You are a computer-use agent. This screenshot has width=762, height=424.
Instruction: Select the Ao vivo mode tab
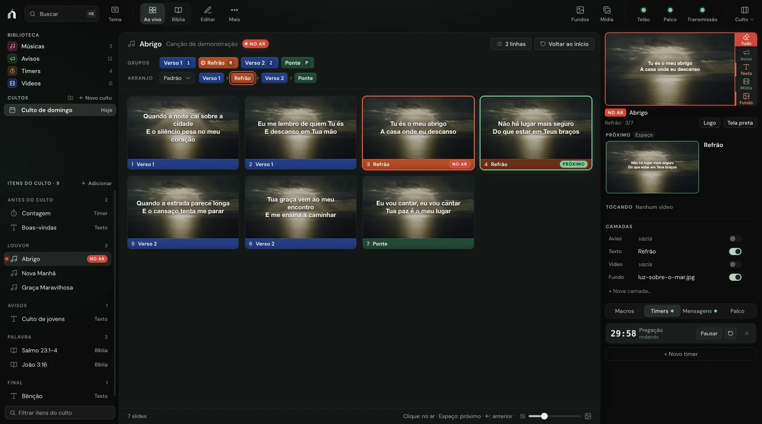(x=152, y=14)
